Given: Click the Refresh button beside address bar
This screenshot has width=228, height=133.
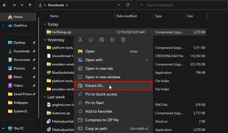Looking at the screenshot, I should click(x=128, y=5).
